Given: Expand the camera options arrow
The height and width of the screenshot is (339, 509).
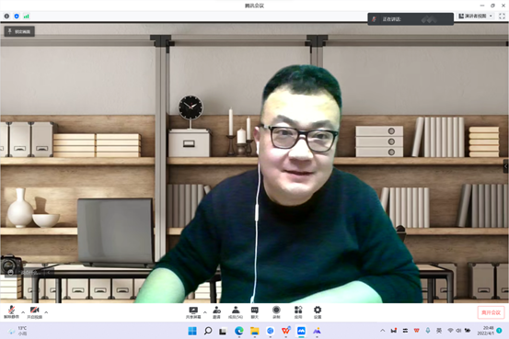Looking at the screenshot, I should [46, 312].
